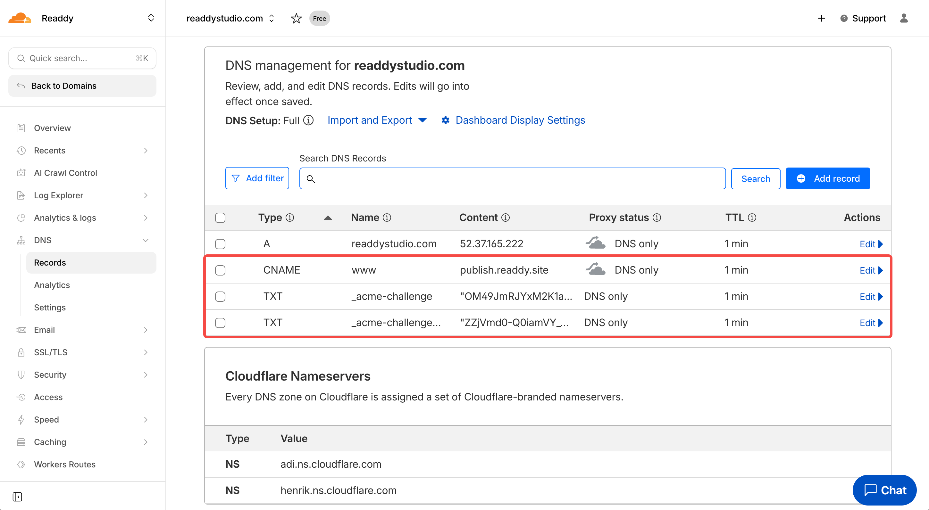Viewport: 929px width, 510px height.
Task: Check the A record readdystudio.com row
Action: point(220,244)
